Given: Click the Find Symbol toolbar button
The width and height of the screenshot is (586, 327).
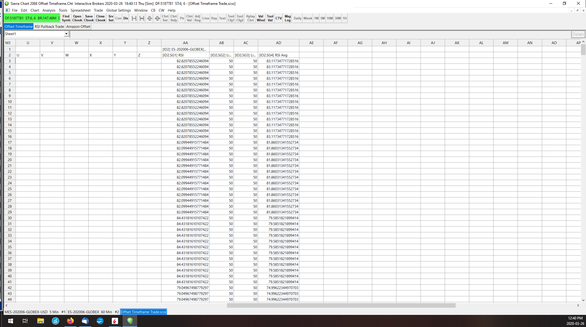Looking at the screenshot, I should pyautogui.click(x=66, y=18).
